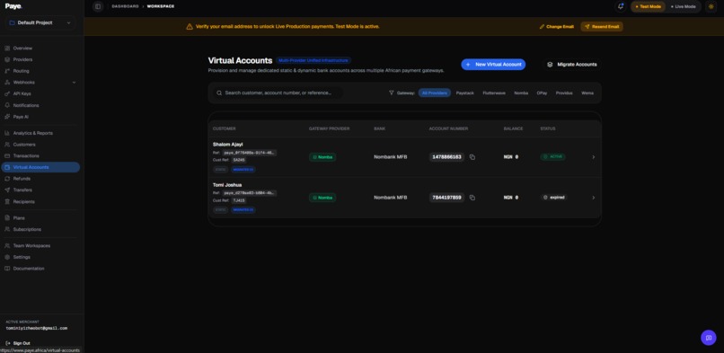Click the Multi-Provider Unified Infrastructure badge
Image resolution: width=724 pixels, height=353 pixels.
tap(313, 60)
